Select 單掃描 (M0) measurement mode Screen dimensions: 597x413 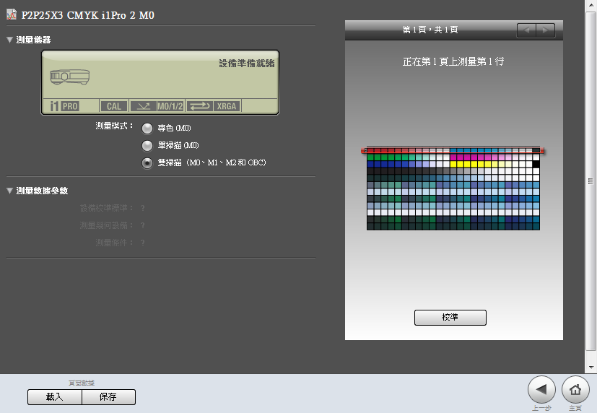point(147,145)
